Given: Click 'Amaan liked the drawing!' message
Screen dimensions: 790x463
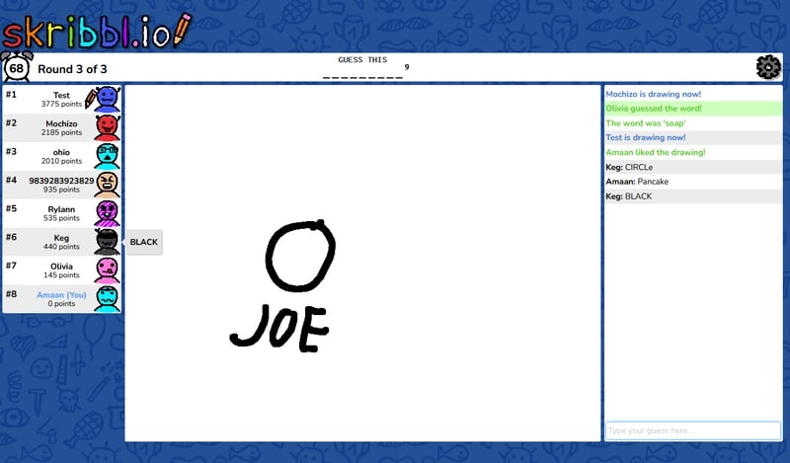Looking at the screenshot, I should [656, 152].
